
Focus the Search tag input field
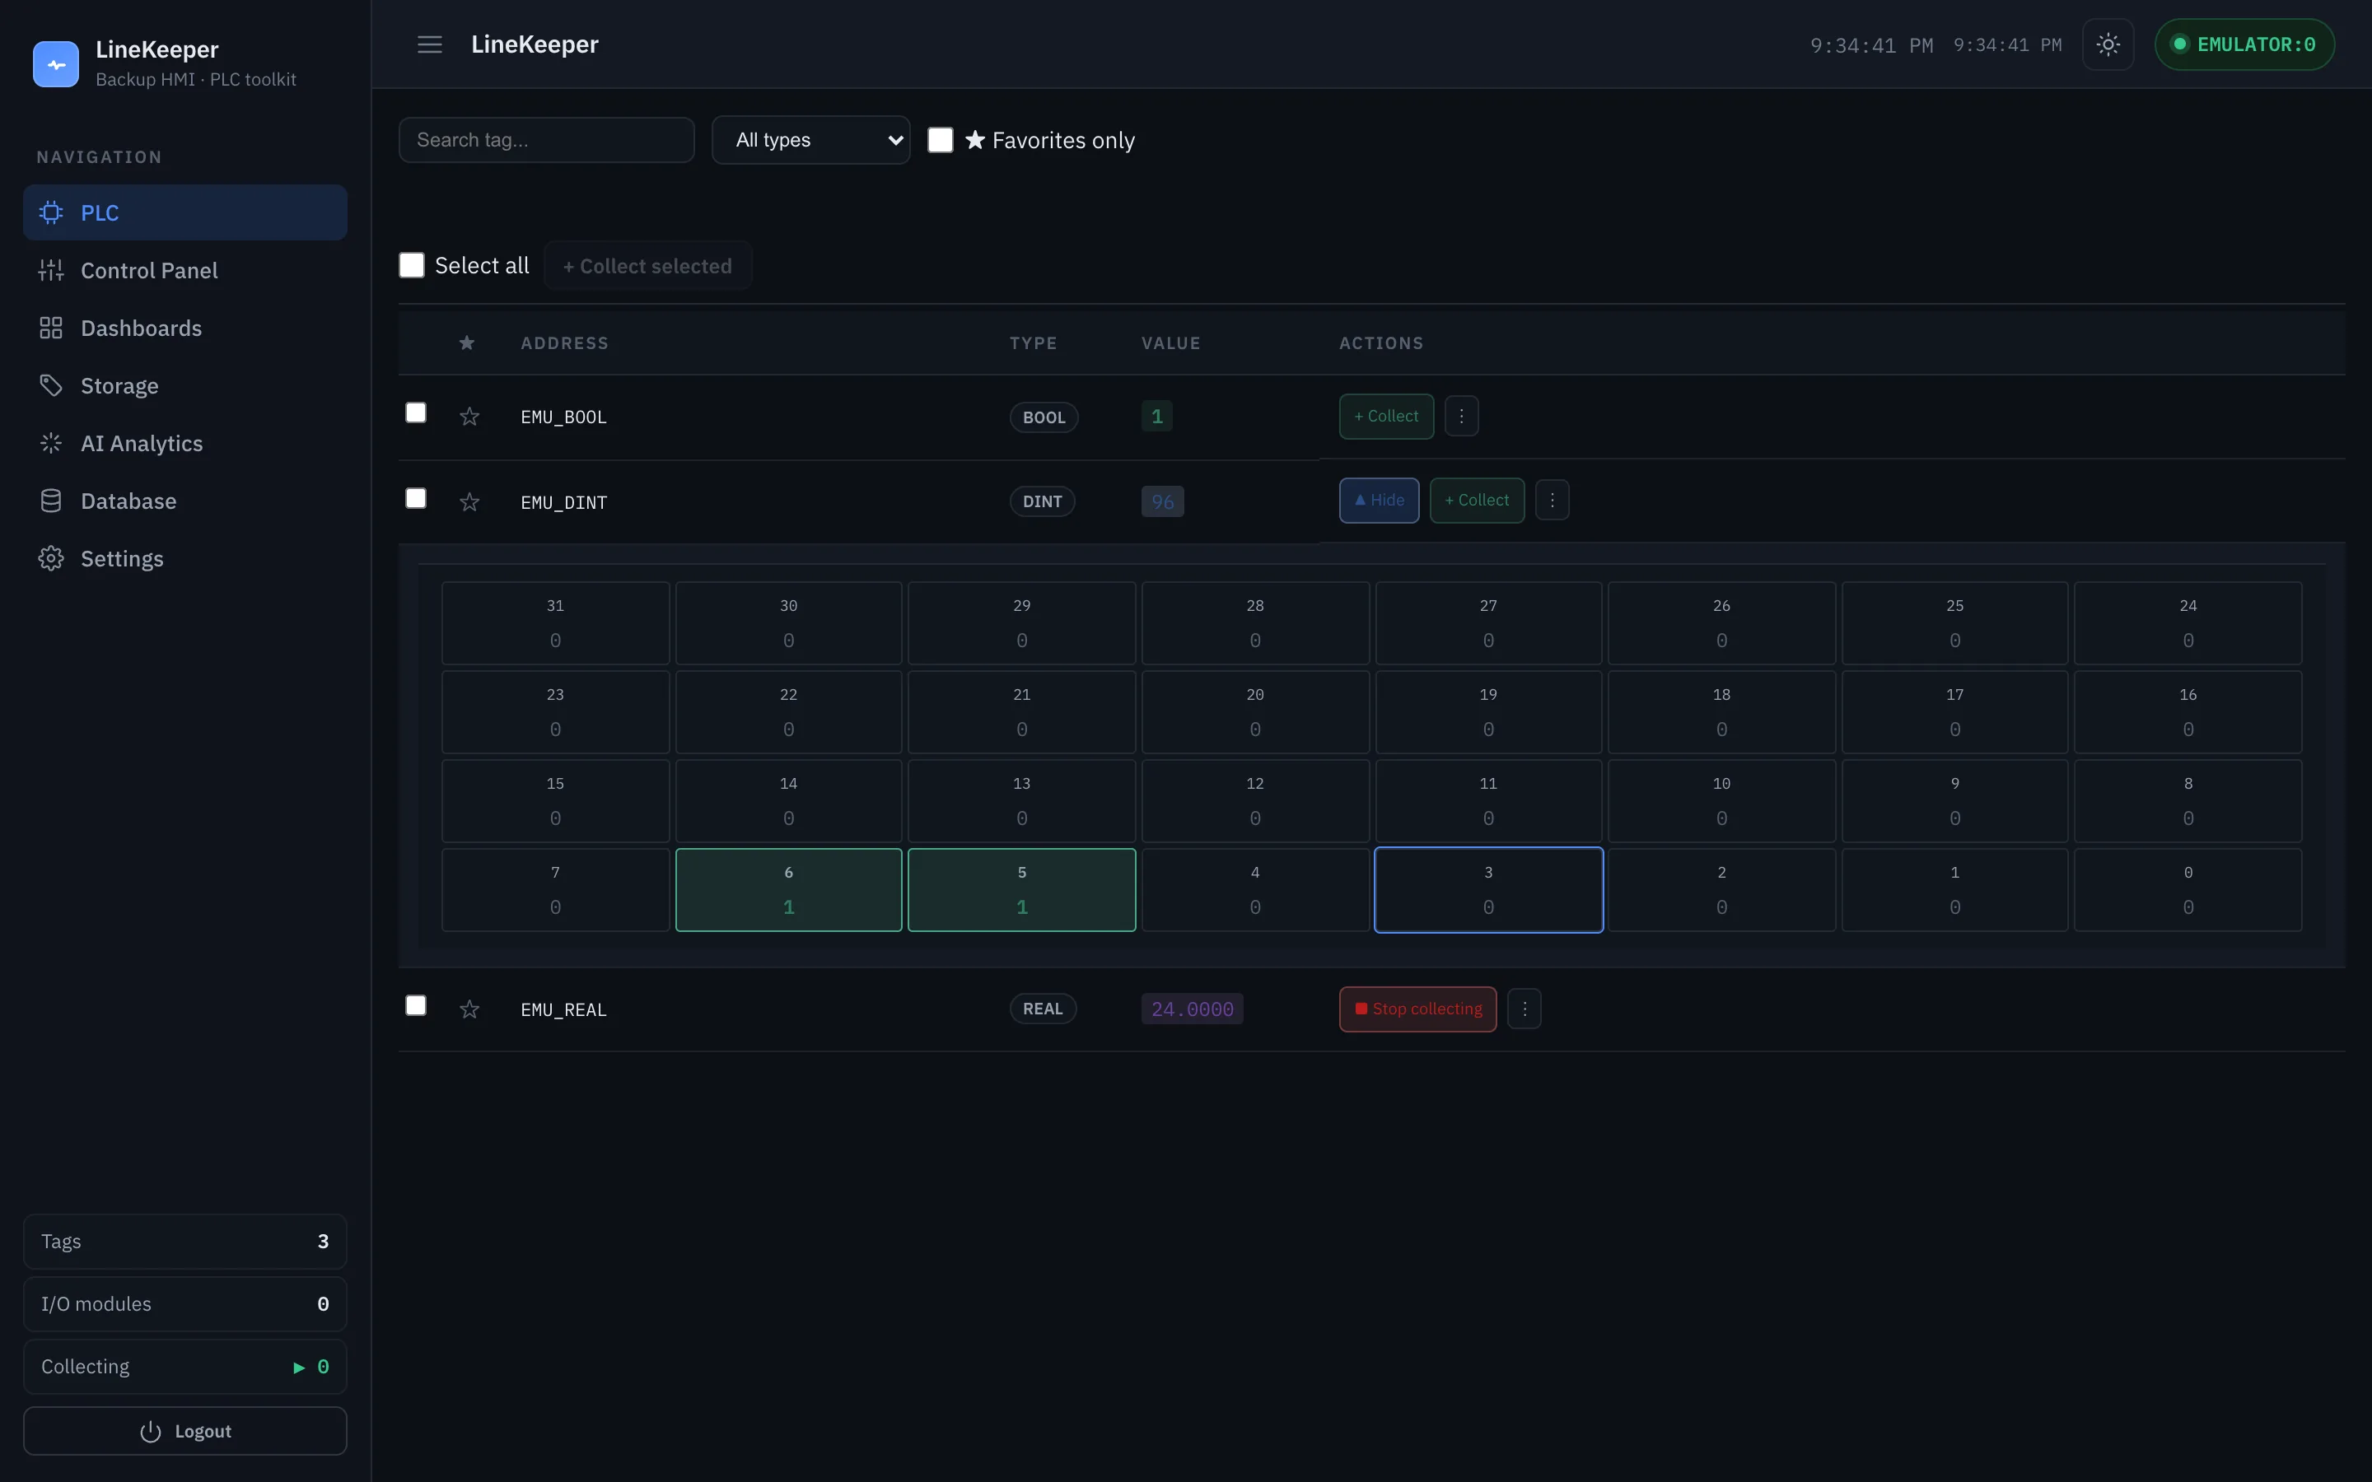[546, 140]
